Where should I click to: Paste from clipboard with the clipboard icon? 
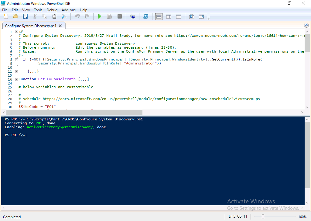tap(54, 16)
